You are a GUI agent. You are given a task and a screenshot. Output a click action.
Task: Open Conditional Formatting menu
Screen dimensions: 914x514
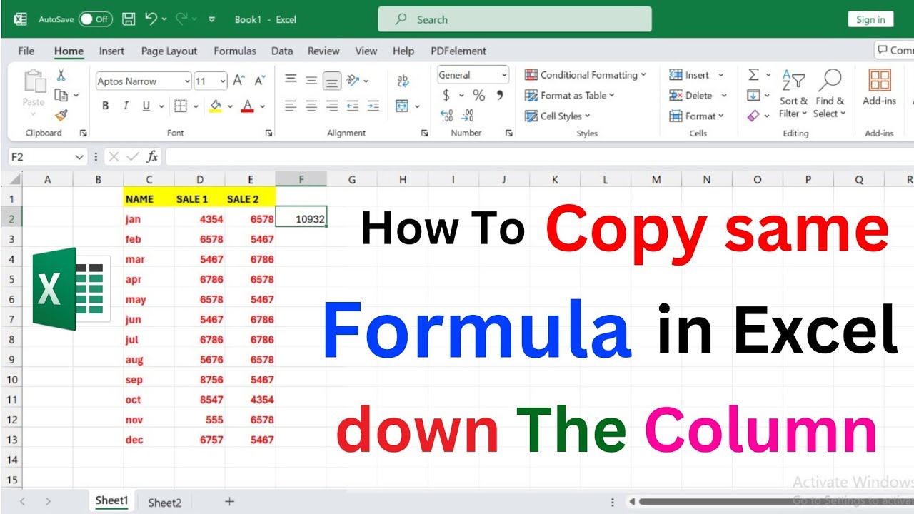pyautogui.click(x=586, y=75)
